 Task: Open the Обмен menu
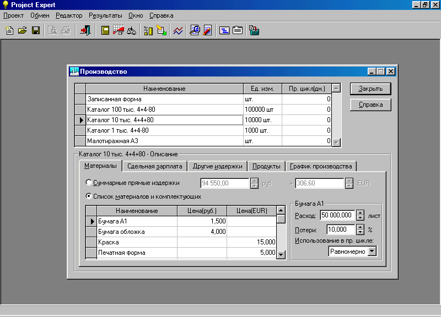40,15
